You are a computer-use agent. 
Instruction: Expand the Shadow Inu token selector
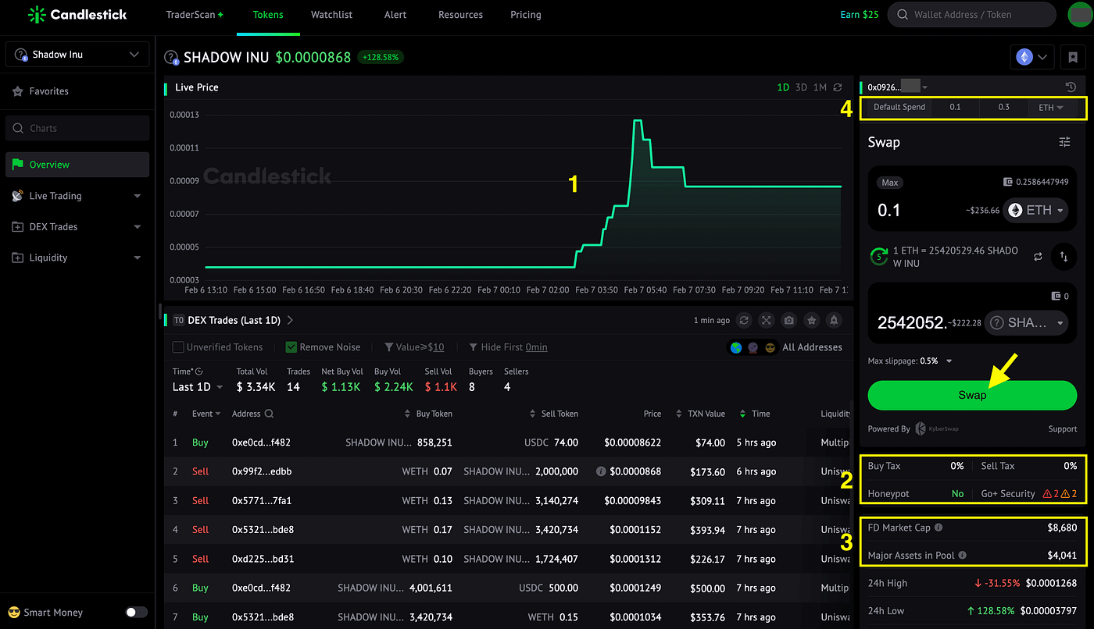coord(77,55)
